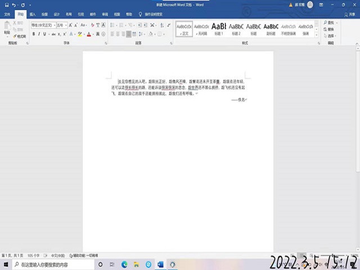Apply superscript formatting

click(x=65, y=34)
